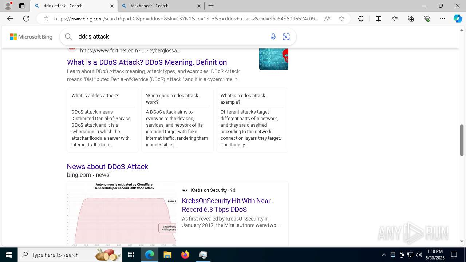This screenshot has width=466, height=262.
Task: Open 'What is a ddos attack?' card
Action: tap(103, 120)
